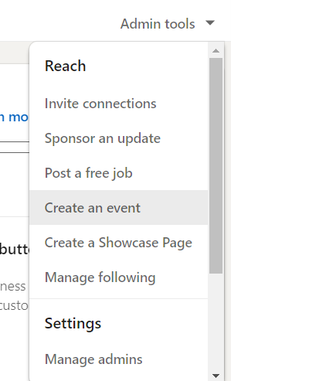Open Manage following
The image size is (309, 381).
click(x=119, y=277)
